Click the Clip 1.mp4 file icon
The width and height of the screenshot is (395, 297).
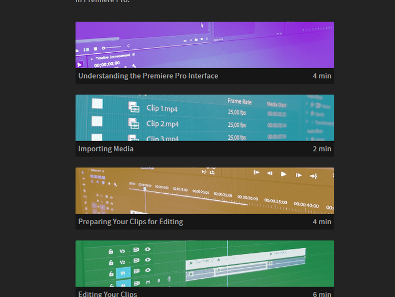pyautogui.click(x=134, y=107)
